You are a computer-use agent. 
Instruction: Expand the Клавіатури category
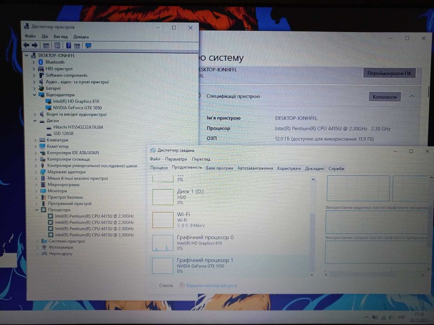[x=35, y=140]
